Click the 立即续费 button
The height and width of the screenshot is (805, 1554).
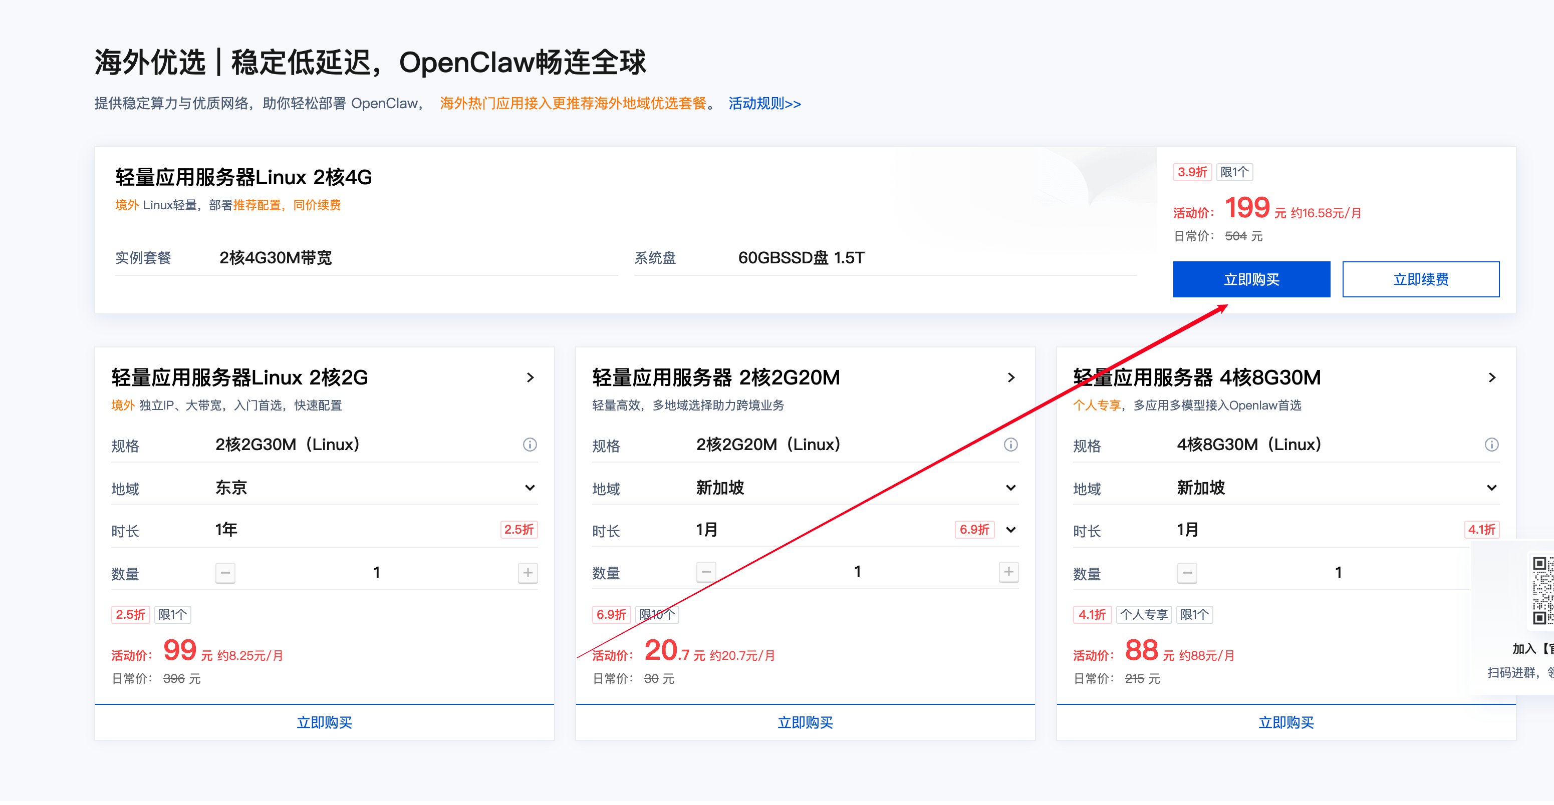[1421, 279]
